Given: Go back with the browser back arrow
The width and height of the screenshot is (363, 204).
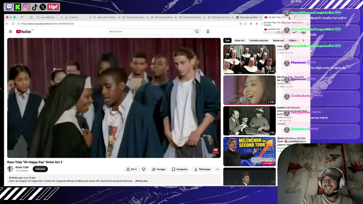Looking at the screenshot, I should click(7, 24).
